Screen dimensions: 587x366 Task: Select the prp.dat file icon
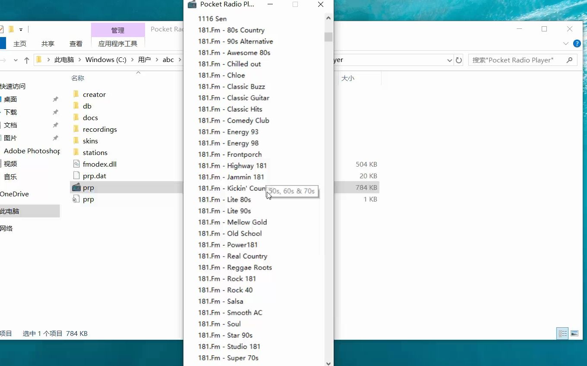tap(76, 176)
